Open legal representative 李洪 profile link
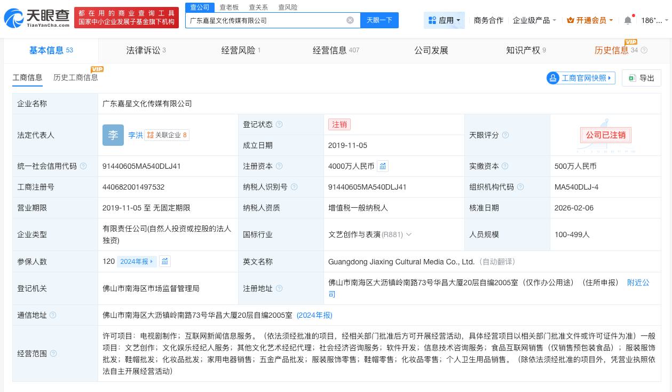The width and height of the screenshot is (672, 392). point(135,135)
